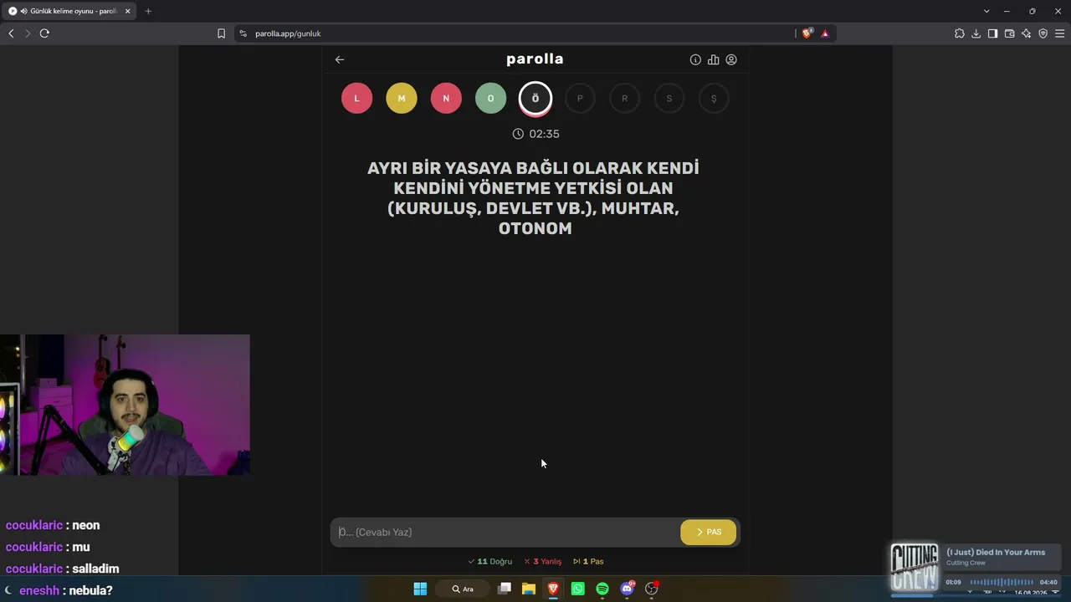The height and width of the screenshot is (602, 1071).
Task: Click the 3 Yanlış counter
Action: point(543,562)
